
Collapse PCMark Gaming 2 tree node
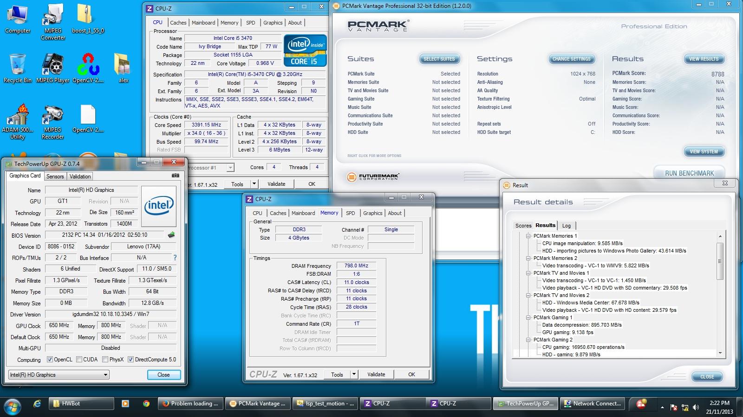tap(528, 340)
